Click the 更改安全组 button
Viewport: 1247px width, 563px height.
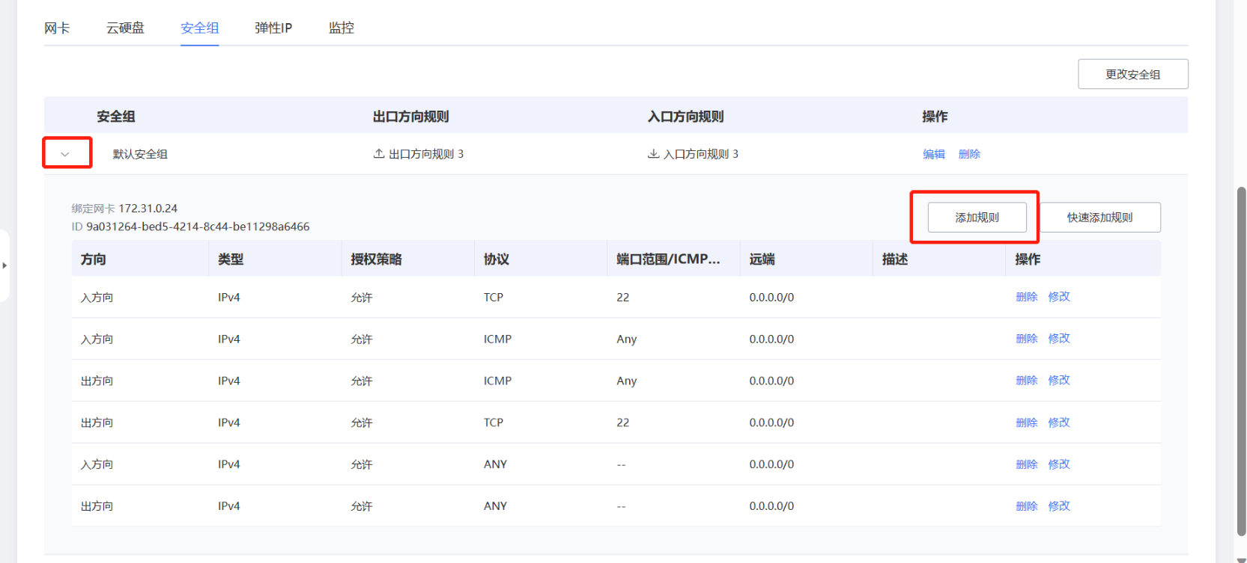point(1132,74)
